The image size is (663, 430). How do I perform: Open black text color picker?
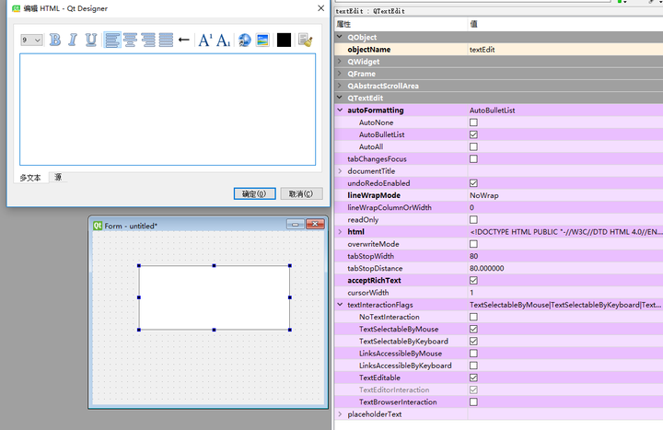click(284, 40)
